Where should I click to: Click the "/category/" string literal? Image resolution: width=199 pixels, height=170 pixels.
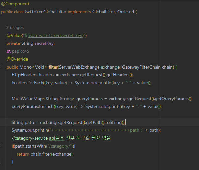click(59, 146)
